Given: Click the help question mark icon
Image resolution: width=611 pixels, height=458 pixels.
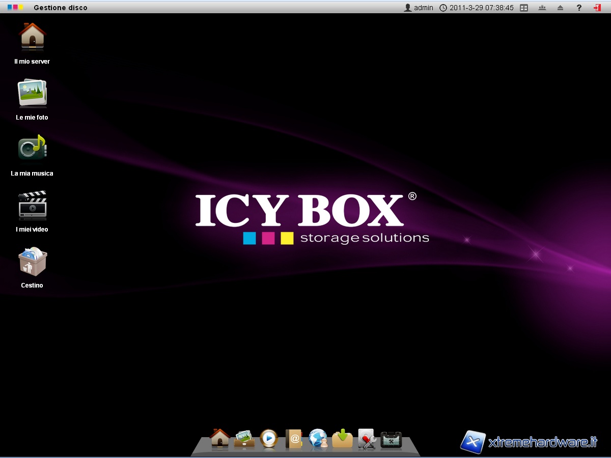Looking at the screenshot, I should [x=579, y=8].
